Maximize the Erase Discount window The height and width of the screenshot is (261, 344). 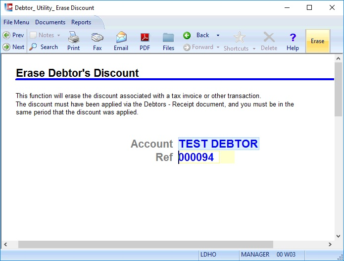tap(309, 8)
